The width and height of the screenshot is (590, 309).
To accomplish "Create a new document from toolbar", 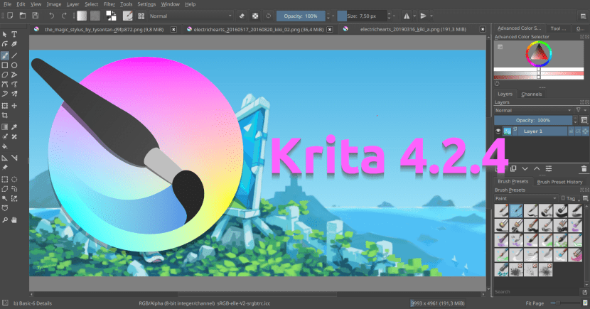I will [x=10, y=16].
